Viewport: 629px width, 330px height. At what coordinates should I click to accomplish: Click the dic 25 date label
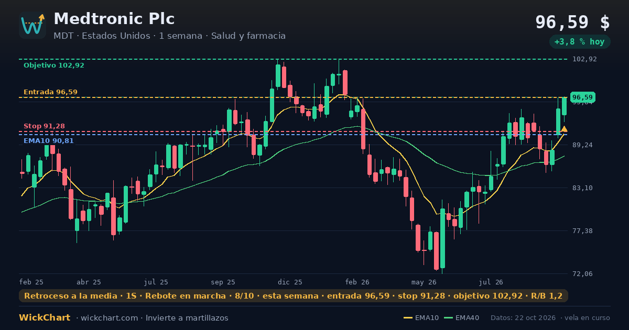click(x=290, y=282)
